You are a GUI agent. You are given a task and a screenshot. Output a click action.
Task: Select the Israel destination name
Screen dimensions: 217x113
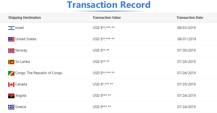pos(19,28)
